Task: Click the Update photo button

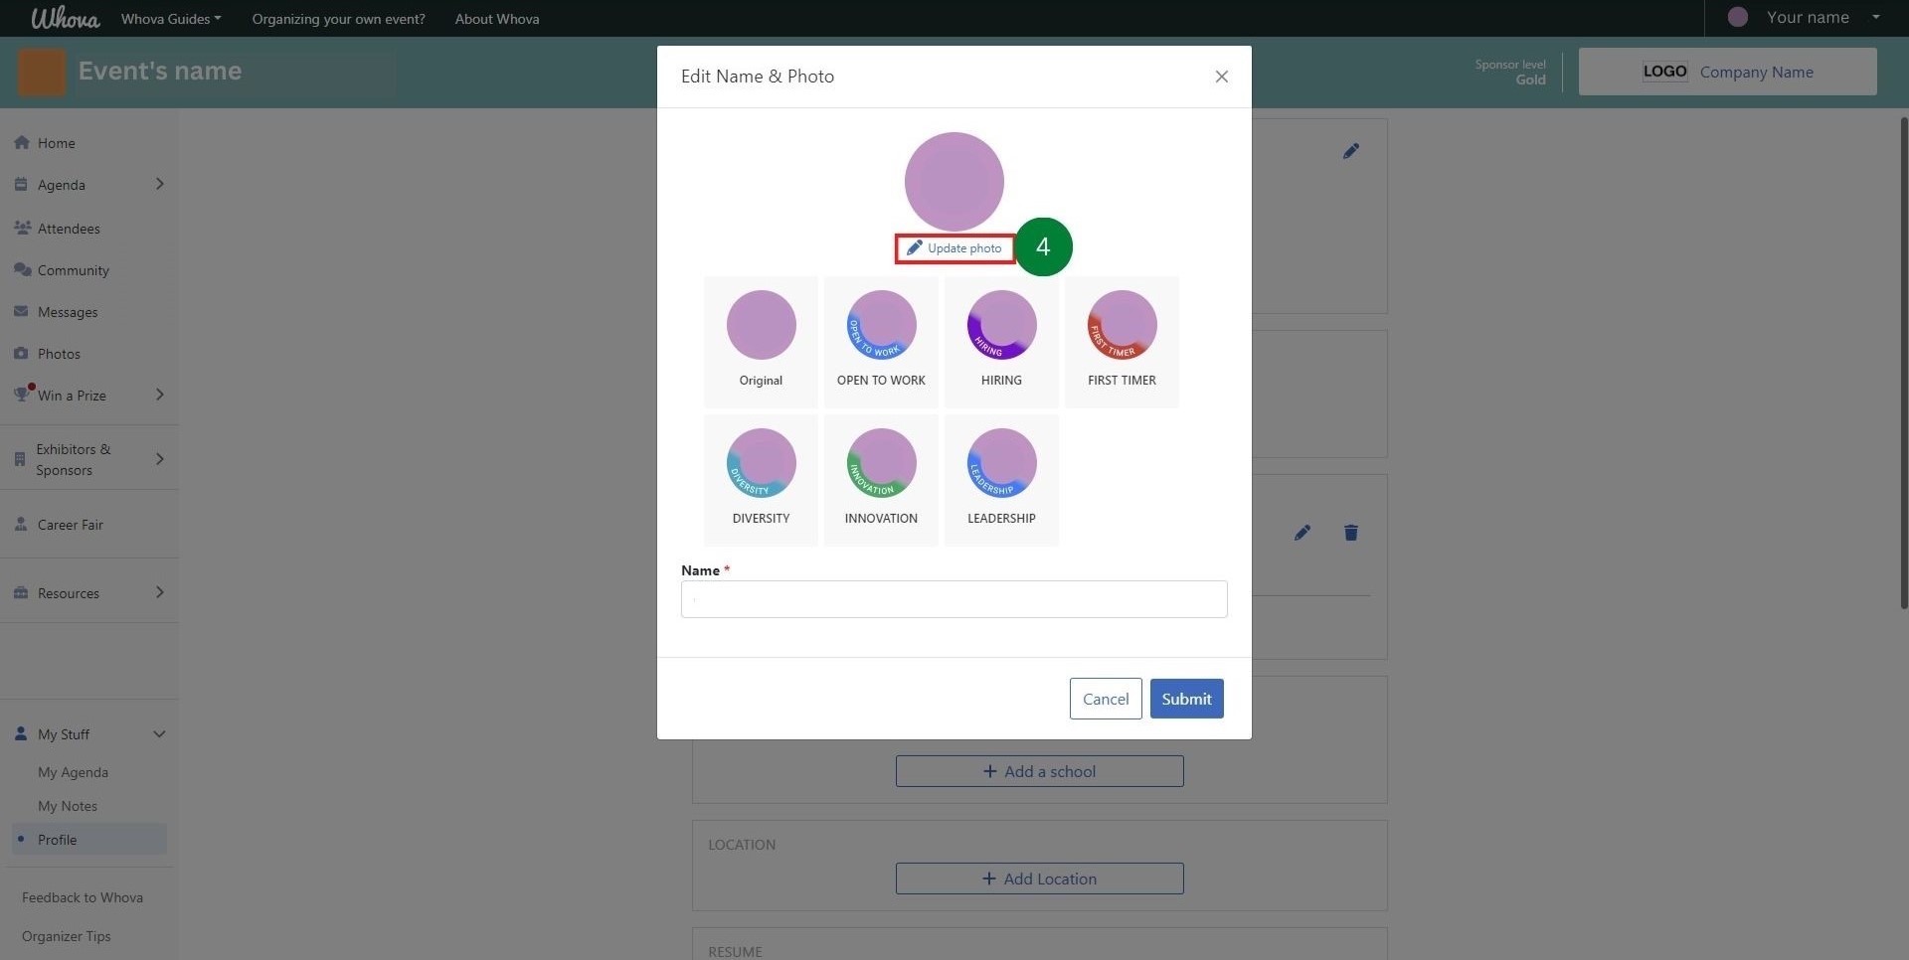Action: click(x=954, y=248)
